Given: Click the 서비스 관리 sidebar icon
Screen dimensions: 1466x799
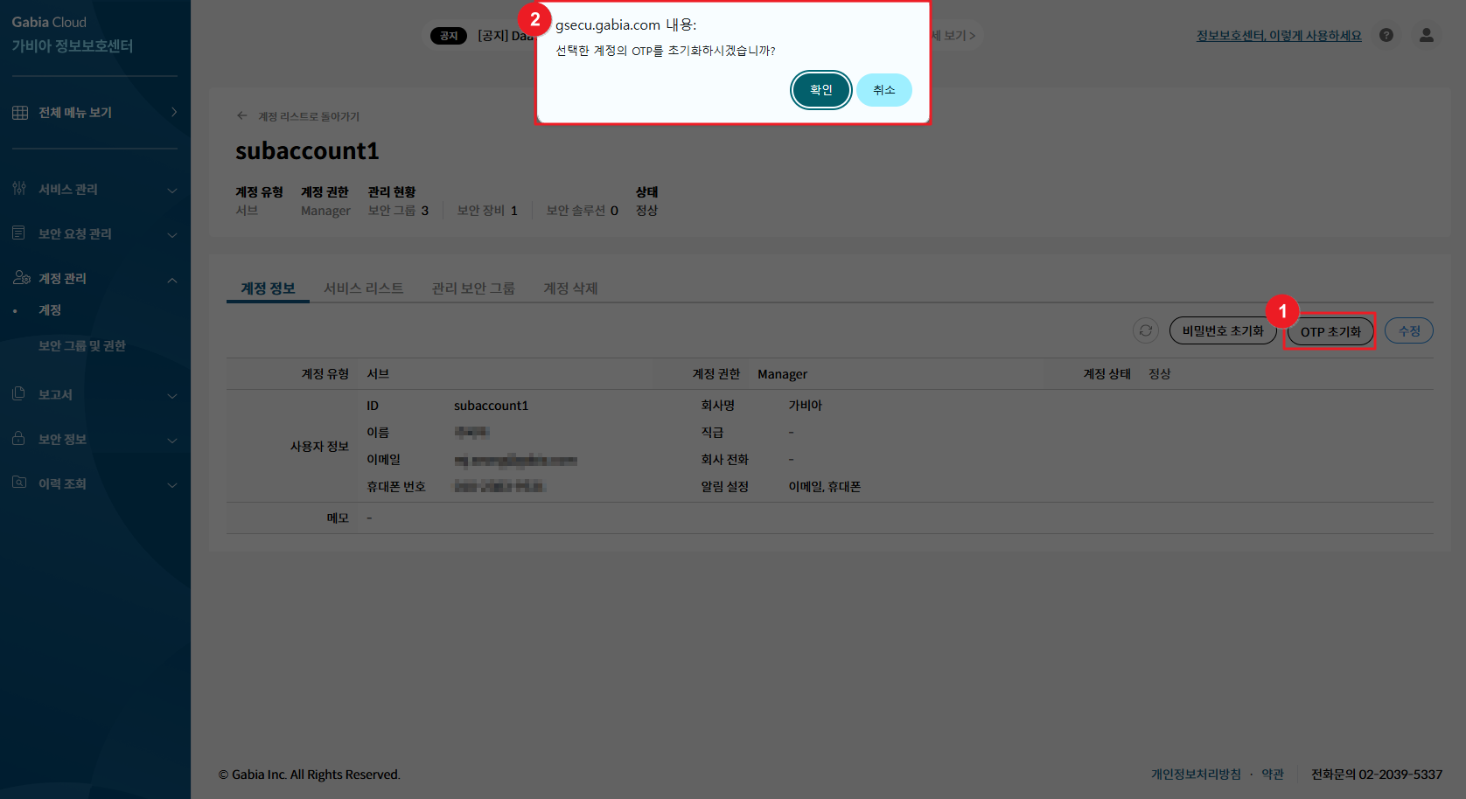Looking at the screenshot, I should point(19,189).
